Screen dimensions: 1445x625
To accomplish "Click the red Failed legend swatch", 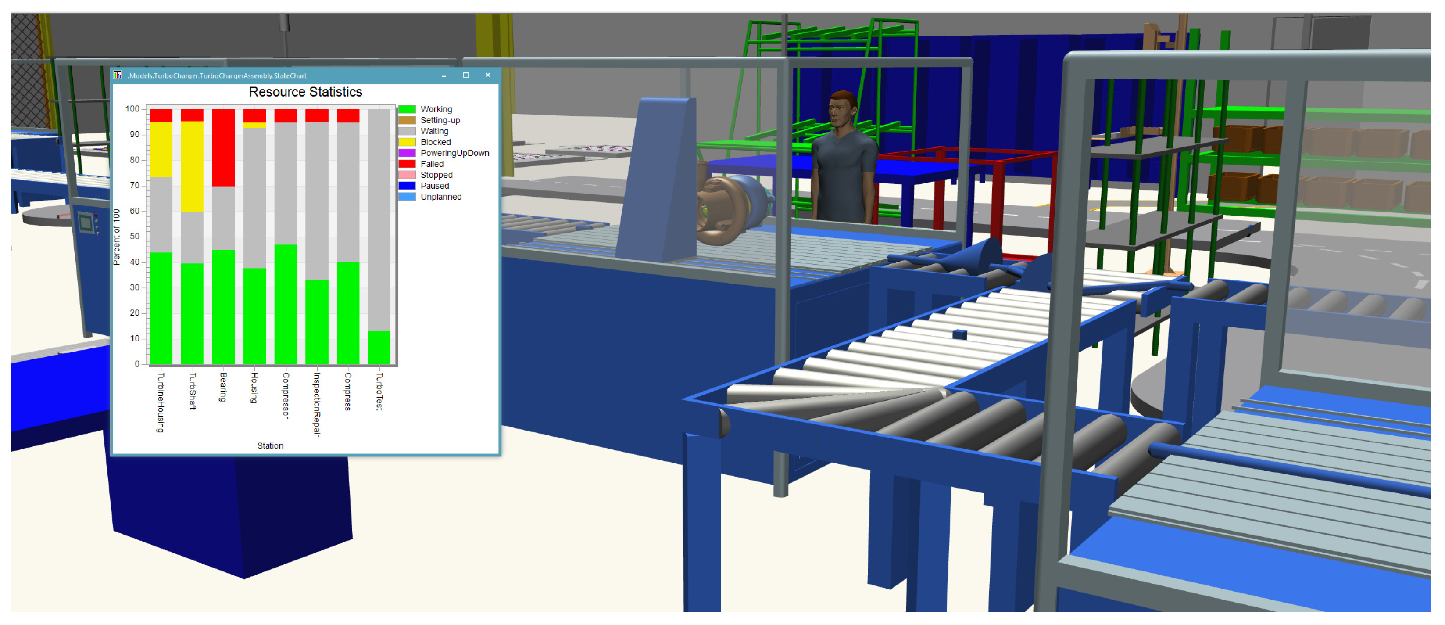I will pos(407,164).
